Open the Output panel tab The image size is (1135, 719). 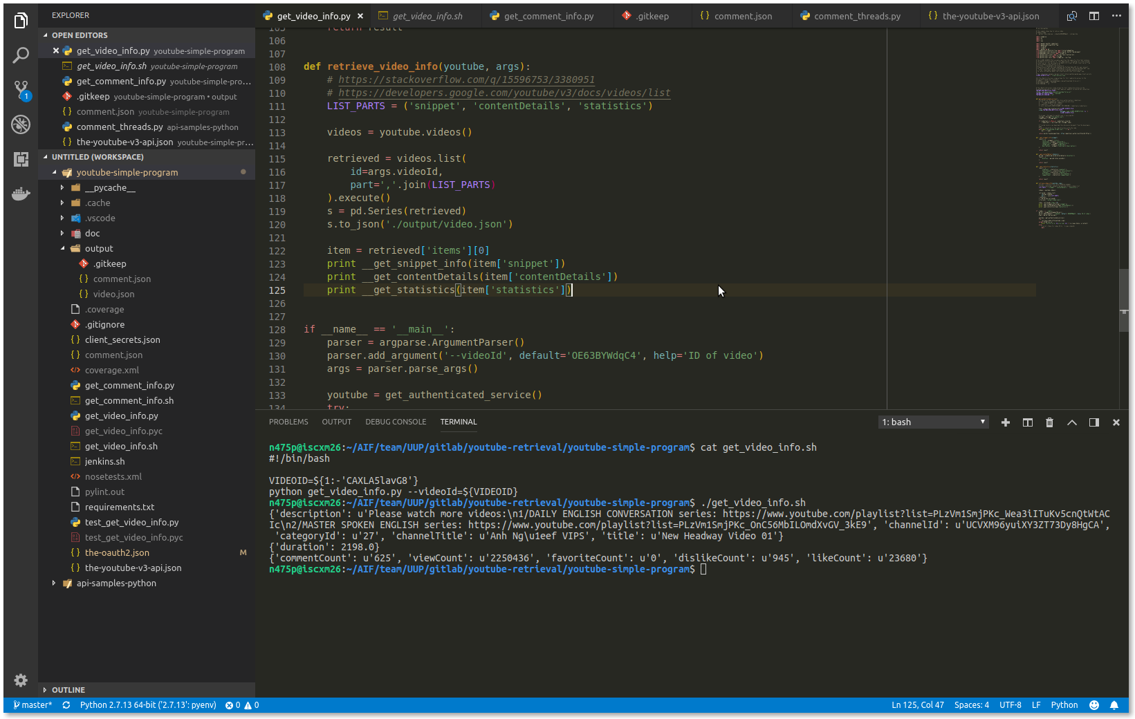tap(337, 422)
